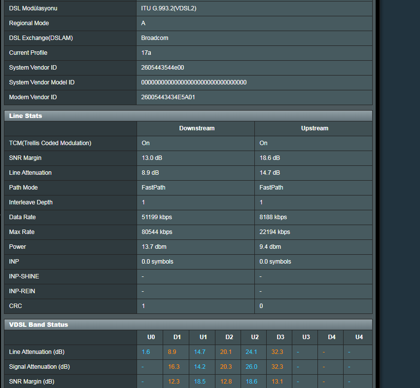
Task: Select U2 line attenuation value 24.1
Action: [x=251, y=352]
